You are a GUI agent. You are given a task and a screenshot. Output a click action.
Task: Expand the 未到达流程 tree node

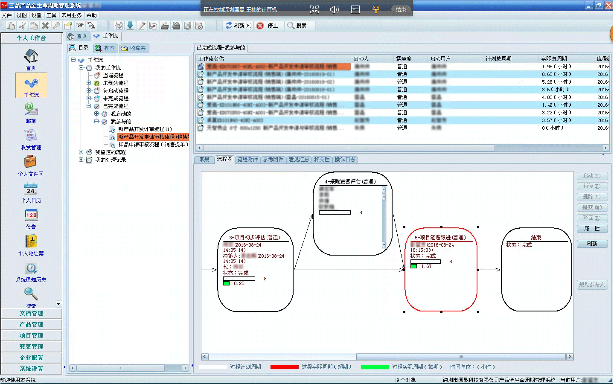coord(89,83)
